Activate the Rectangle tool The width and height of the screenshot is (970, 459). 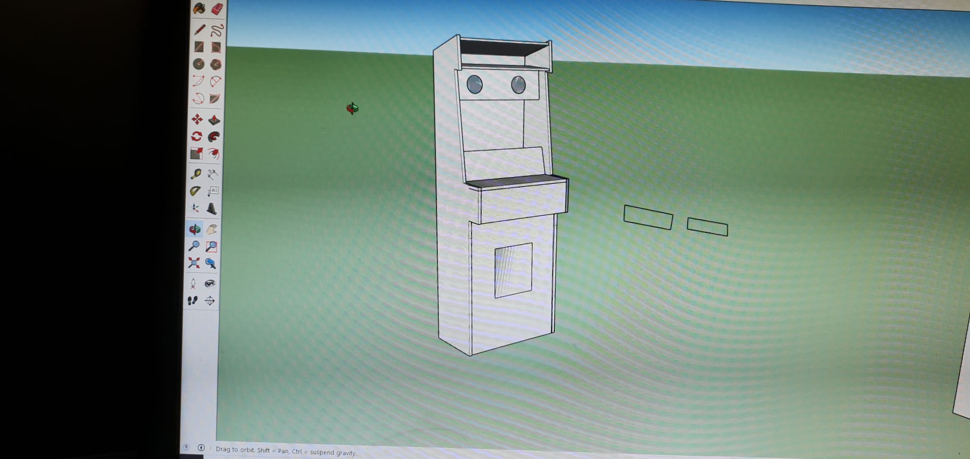pos(199,47)
